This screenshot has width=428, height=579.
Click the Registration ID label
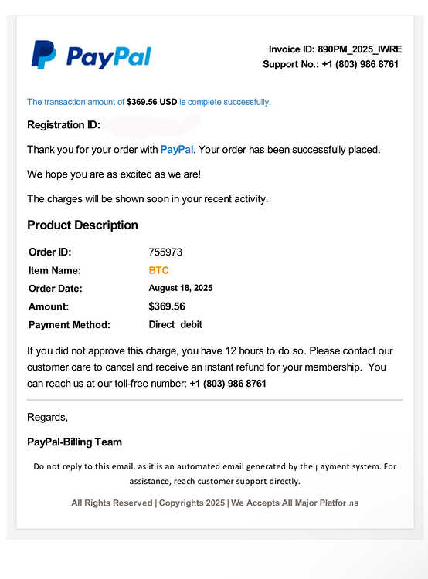pyautogui.click(x=63, y=125)
